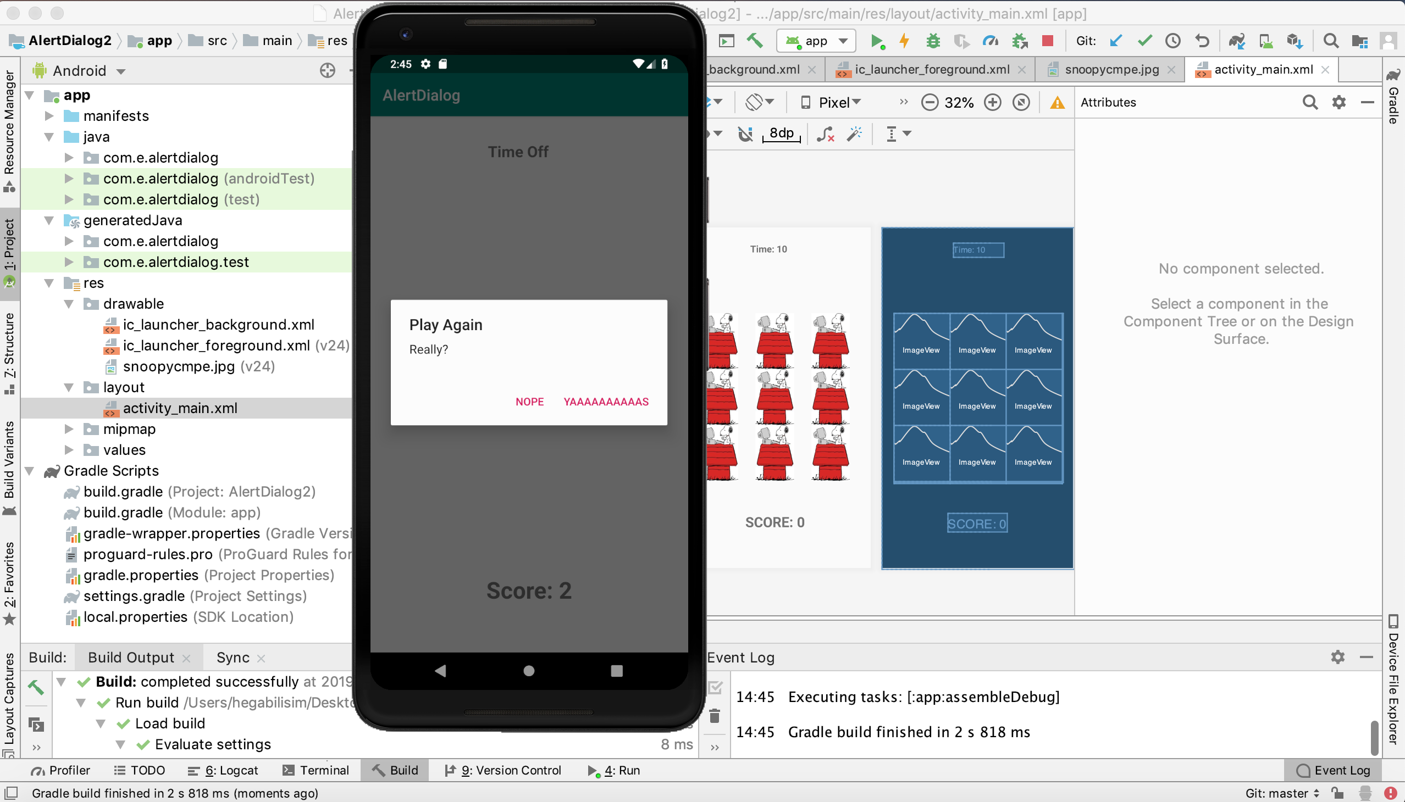The height and width of the screenshot is (802, 1405).
Task: Collapse the Gradle Scripts node
Action: (30, 470)
